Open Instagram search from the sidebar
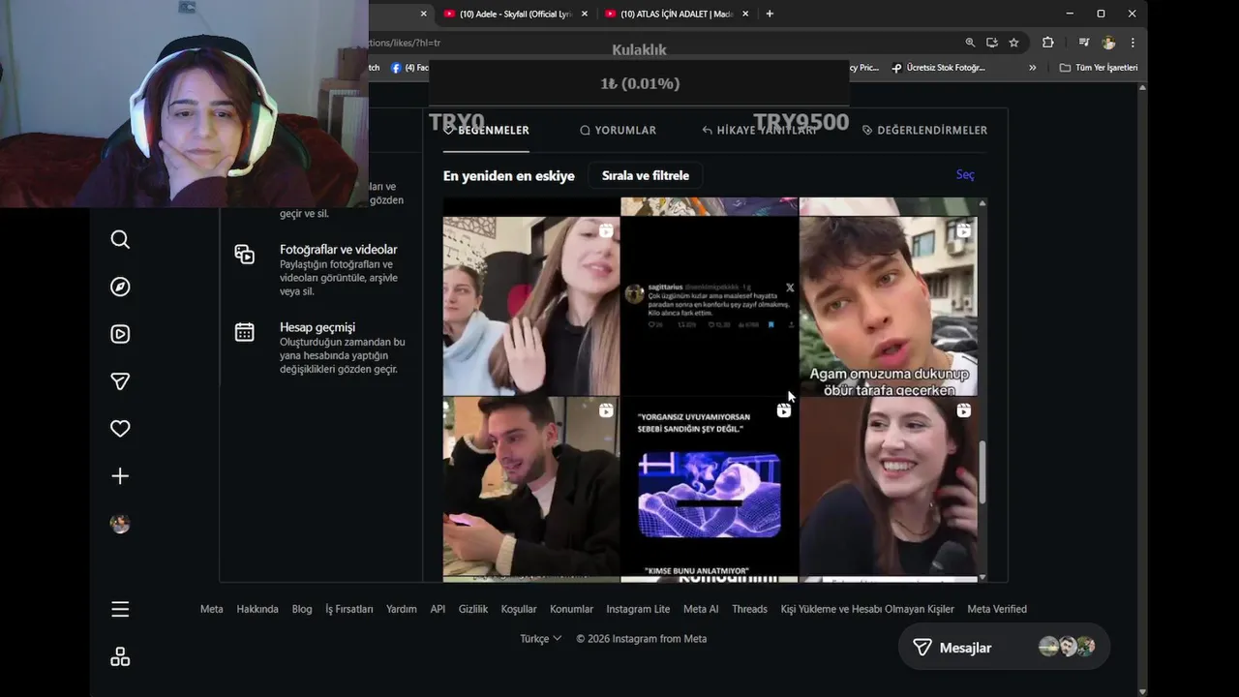1239x697 pixels. coord(120,239)
